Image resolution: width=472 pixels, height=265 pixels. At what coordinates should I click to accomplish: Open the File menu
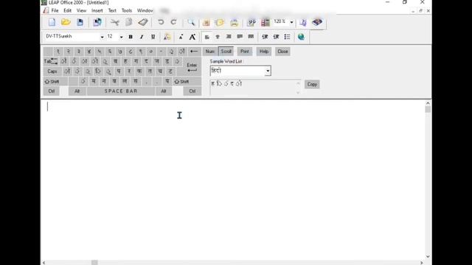point(55,10)
